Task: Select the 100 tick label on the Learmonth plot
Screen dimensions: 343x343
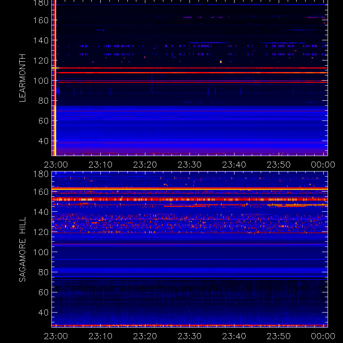Action: click(x=41, y=81)
